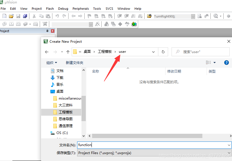Open dialog help question mark
The height and width of the screenshot is (161, 232).
click(226, 63)
